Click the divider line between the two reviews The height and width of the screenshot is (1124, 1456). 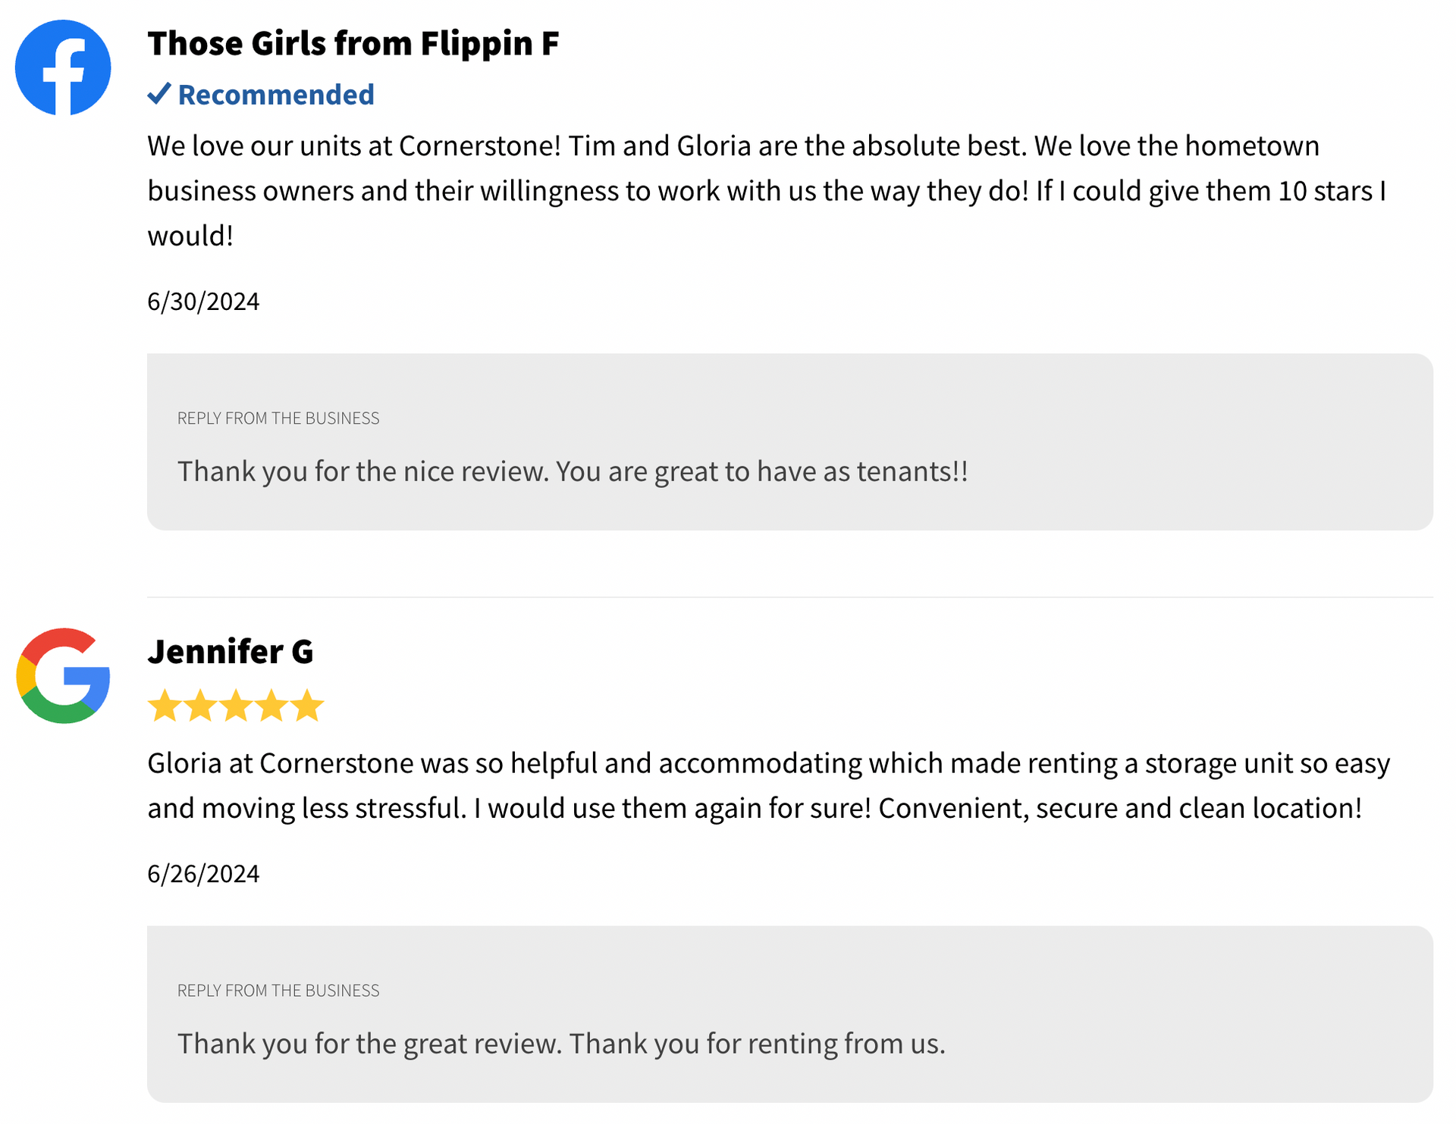click(789, 597)
